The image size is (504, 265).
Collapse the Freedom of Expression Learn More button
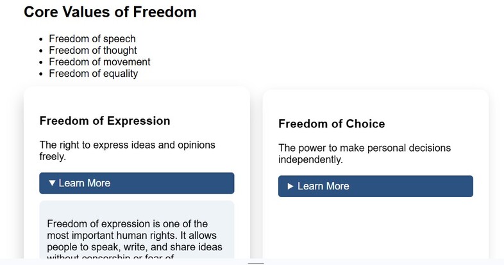tap(136, 183)
